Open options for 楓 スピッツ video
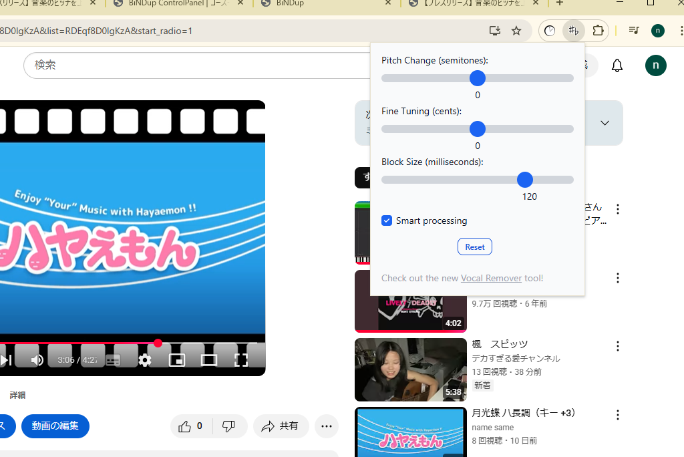 coord(618,345)
